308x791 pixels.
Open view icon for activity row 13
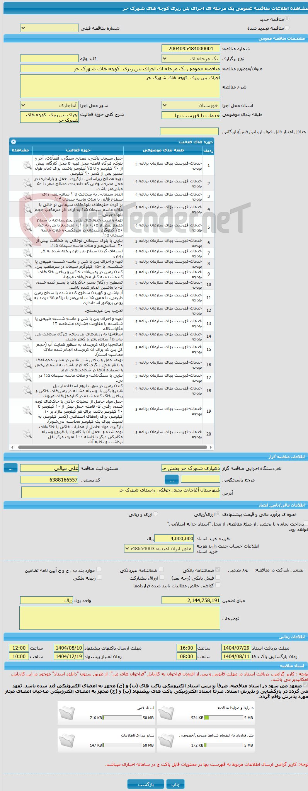pyautogui.click(x=27, y=323)
